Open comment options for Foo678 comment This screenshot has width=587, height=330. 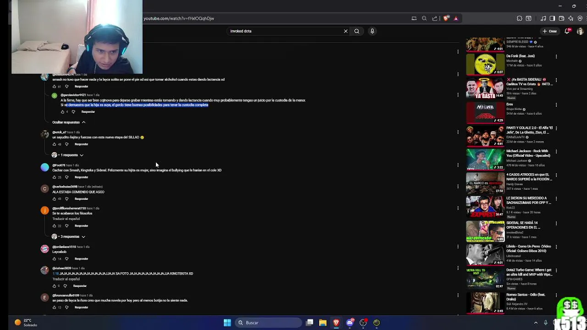tap(458, 165)
